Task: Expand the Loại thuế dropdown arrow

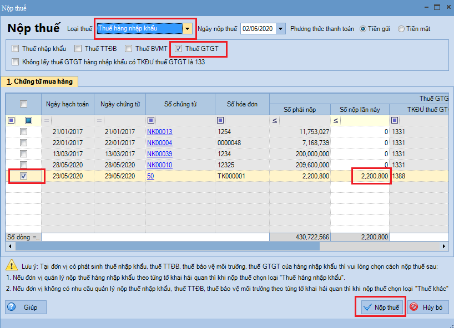Action: click(188, 29)
